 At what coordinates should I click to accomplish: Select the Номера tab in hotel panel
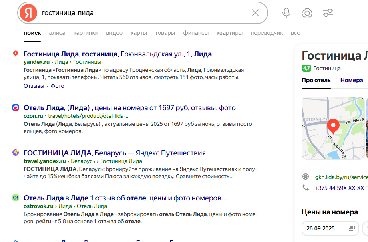(x=351, y=80)
